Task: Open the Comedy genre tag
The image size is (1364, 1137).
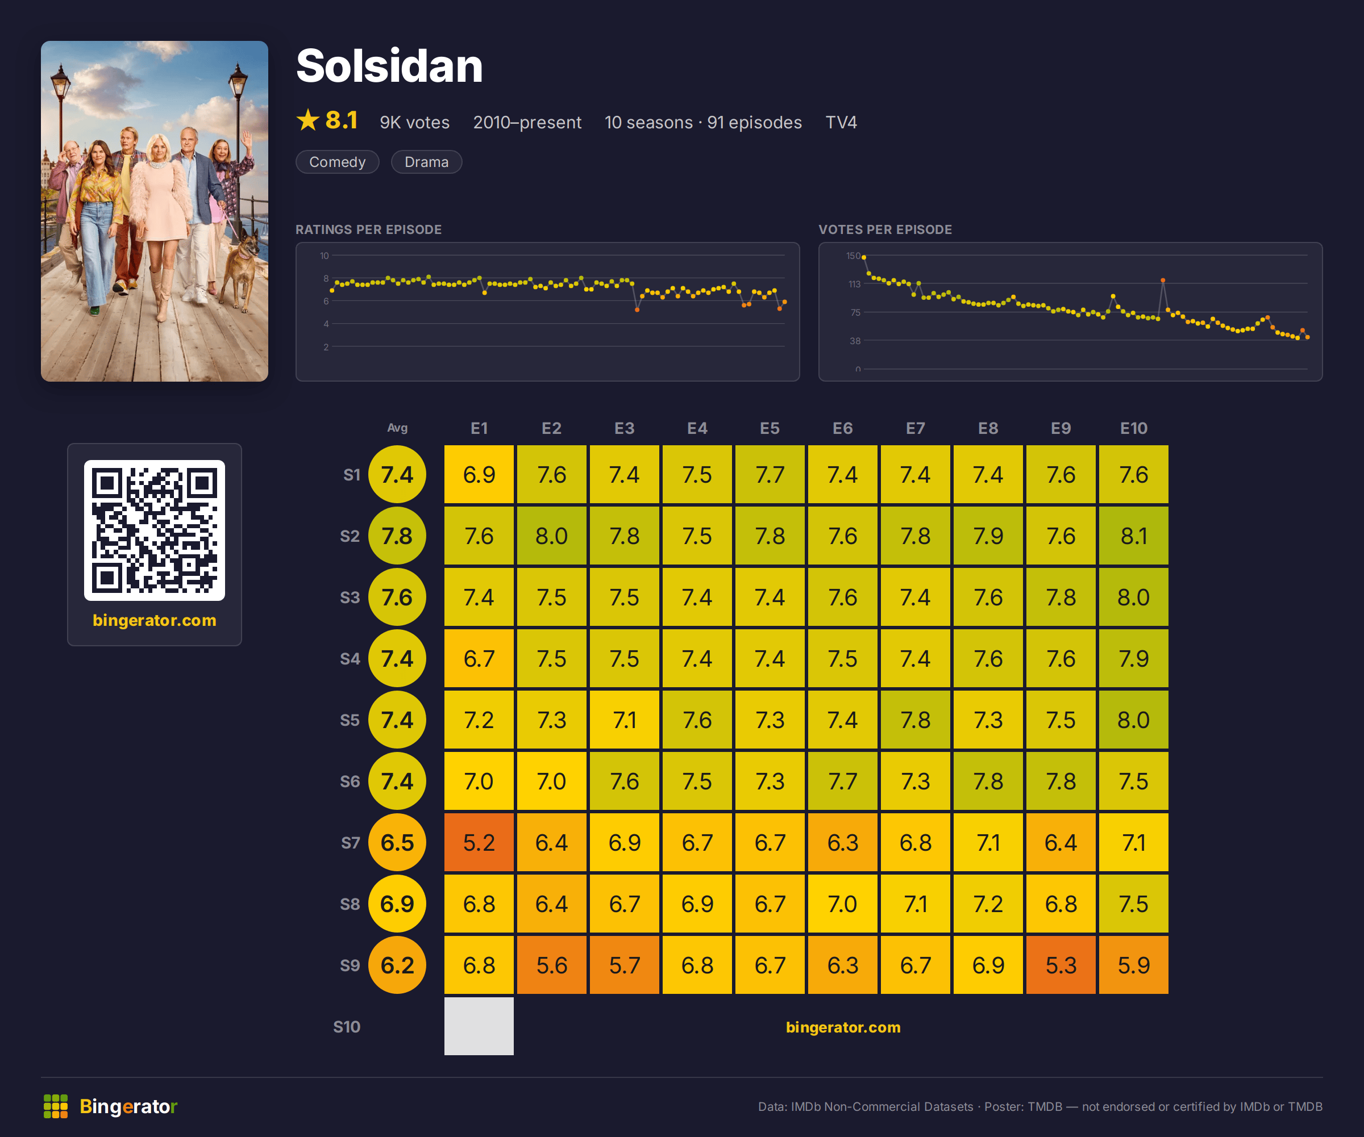Action: [337, 162]
